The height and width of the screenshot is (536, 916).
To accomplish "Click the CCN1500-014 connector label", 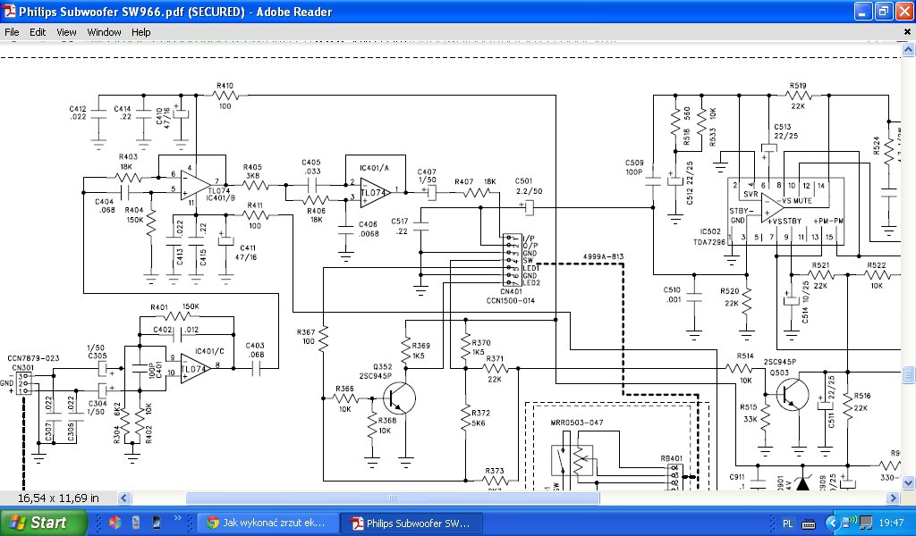I will point(511,300).
